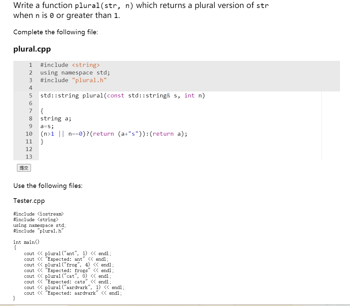Click the int main() line in Tester.cpp
350x306 pixels.
pos(26,242)
